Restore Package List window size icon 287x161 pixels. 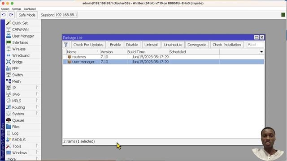[x=257, y=38]
